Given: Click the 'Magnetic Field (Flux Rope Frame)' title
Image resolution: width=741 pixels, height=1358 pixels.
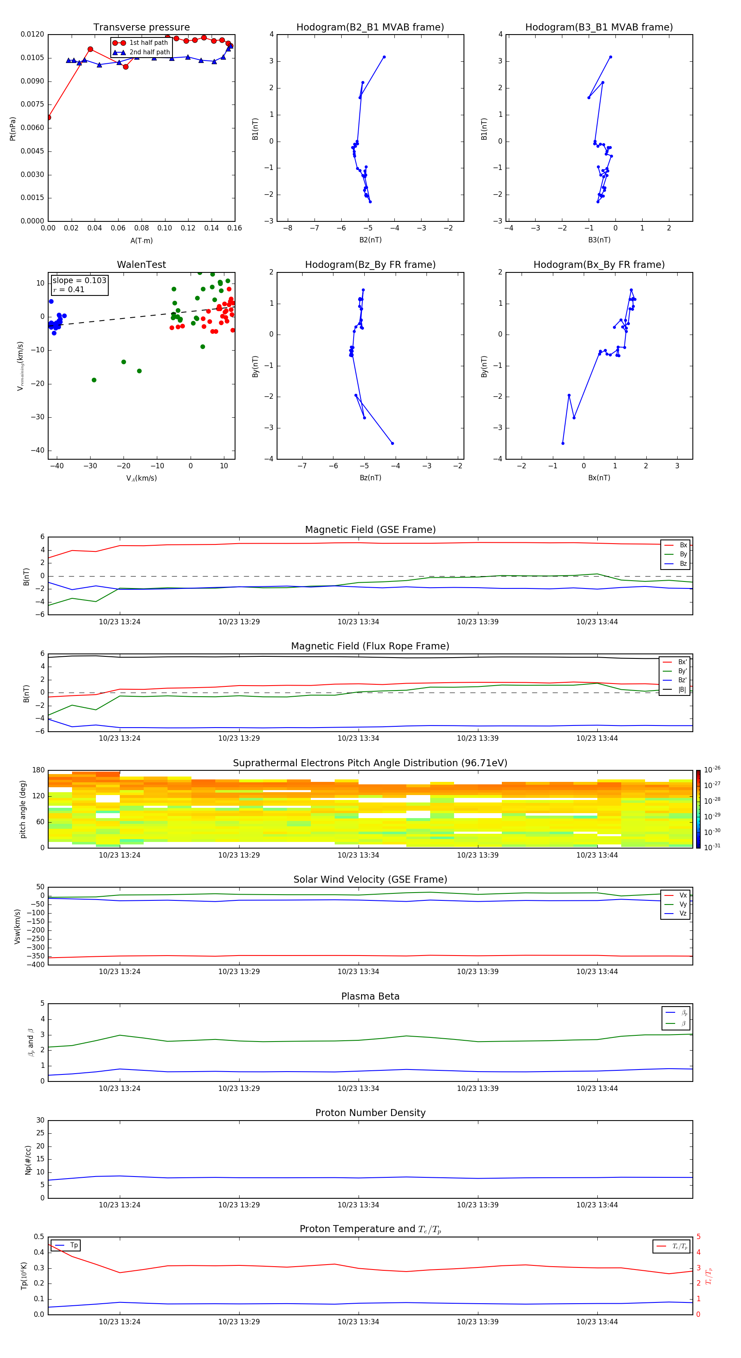Looking at the screenshot, I should [370, 646].
